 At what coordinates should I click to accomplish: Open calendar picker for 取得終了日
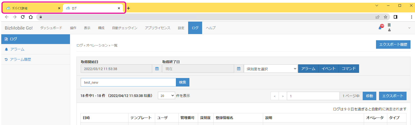(239, 69)
